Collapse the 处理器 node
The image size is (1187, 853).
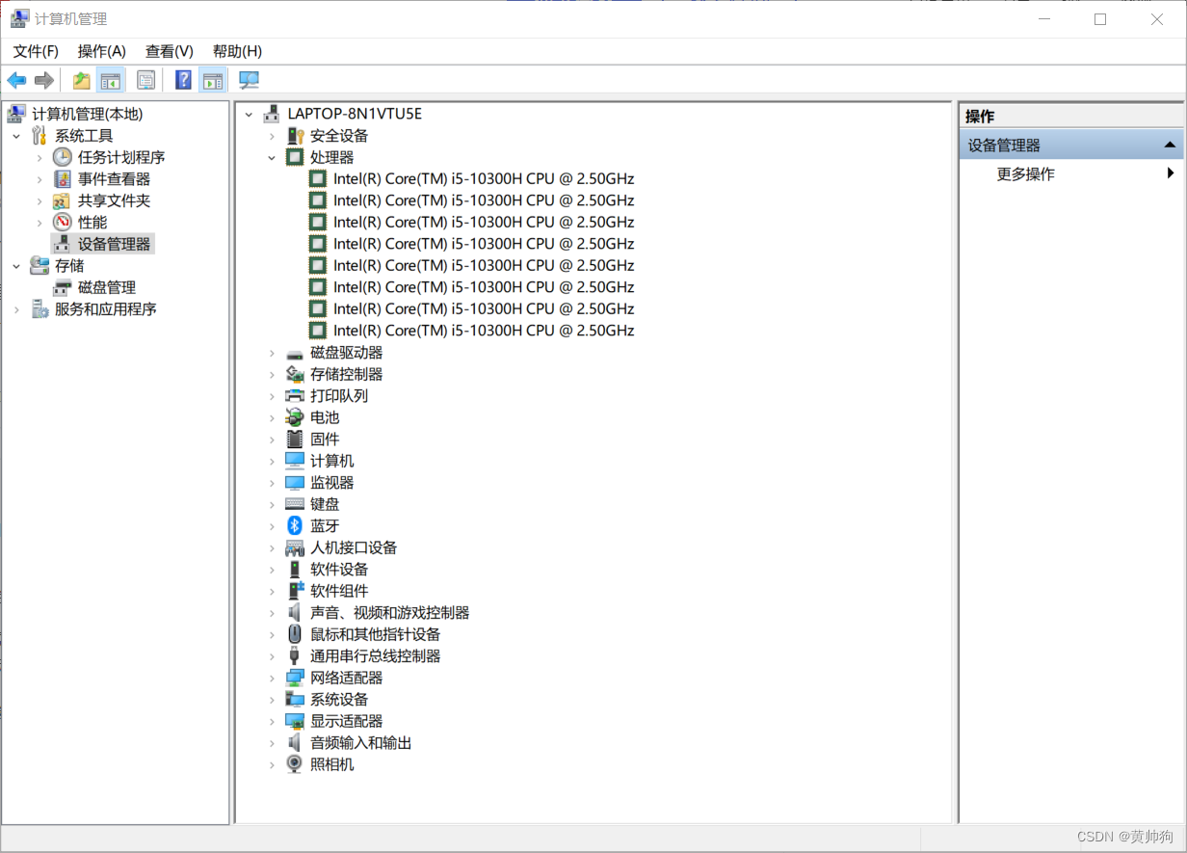point(272,157)
